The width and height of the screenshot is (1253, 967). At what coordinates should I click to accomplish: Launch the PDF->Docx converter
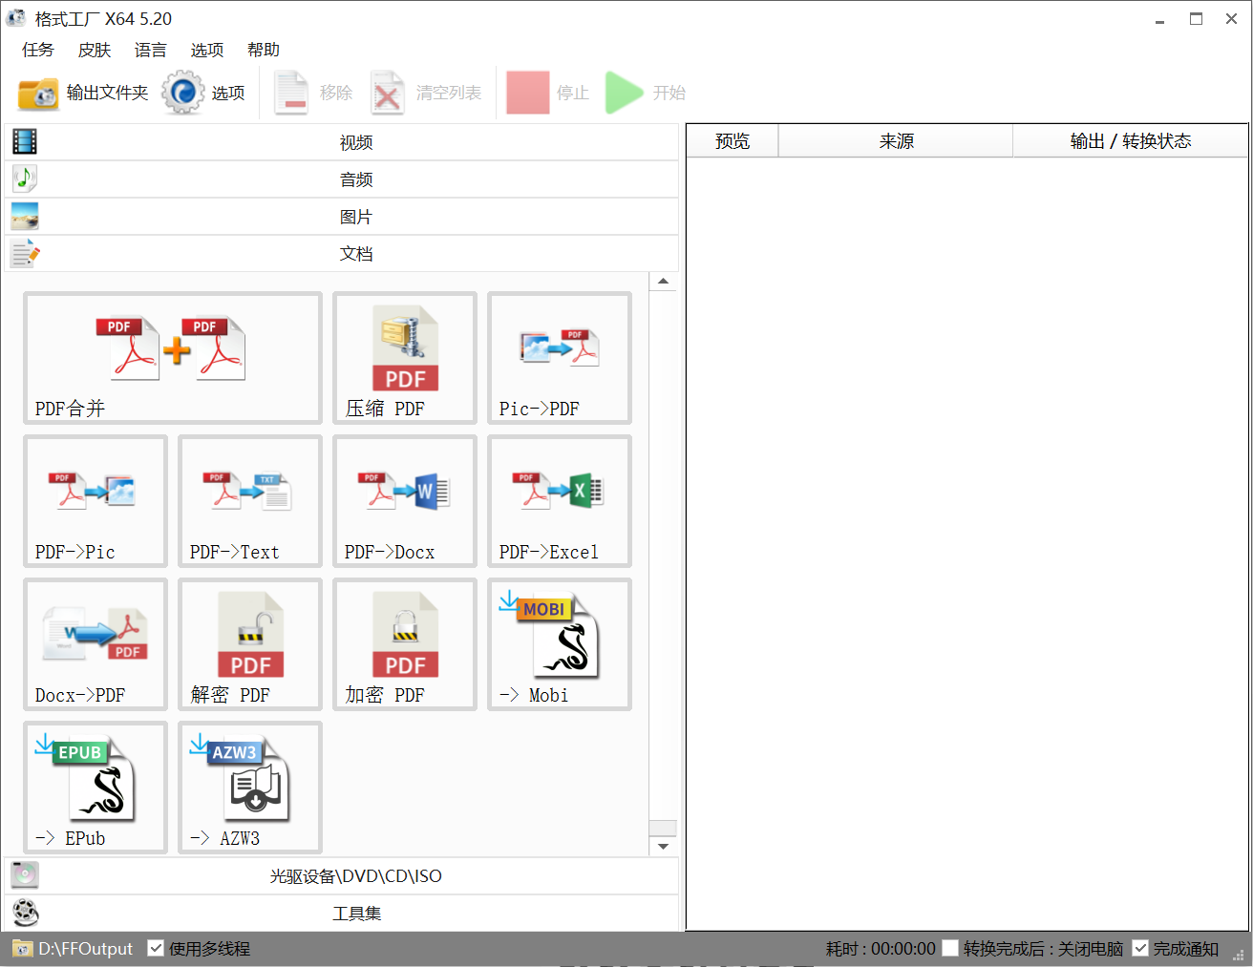click(x=405, y=501)
